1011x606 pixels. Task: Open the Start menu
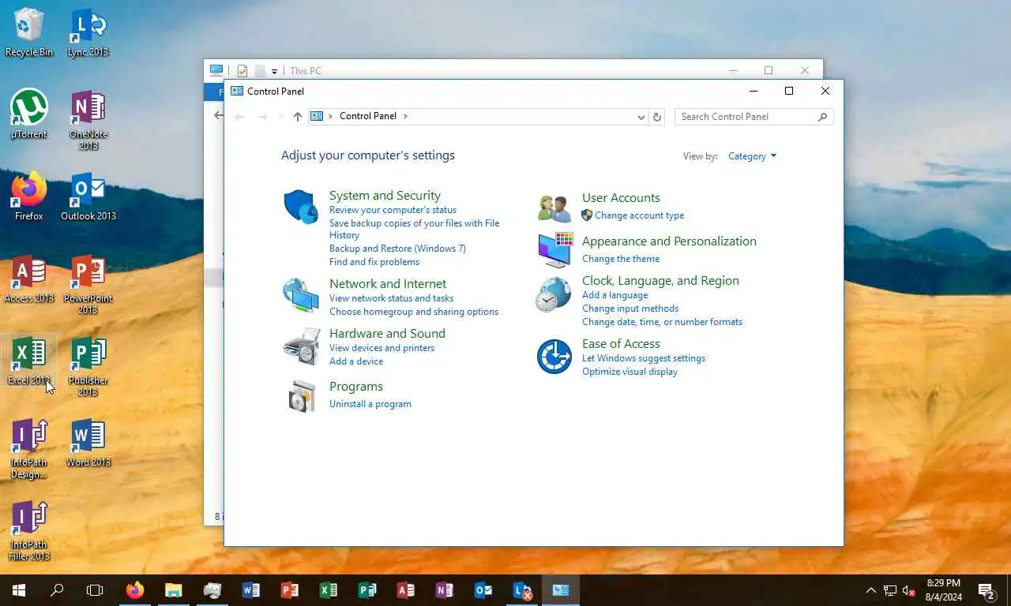click(19, 590)
